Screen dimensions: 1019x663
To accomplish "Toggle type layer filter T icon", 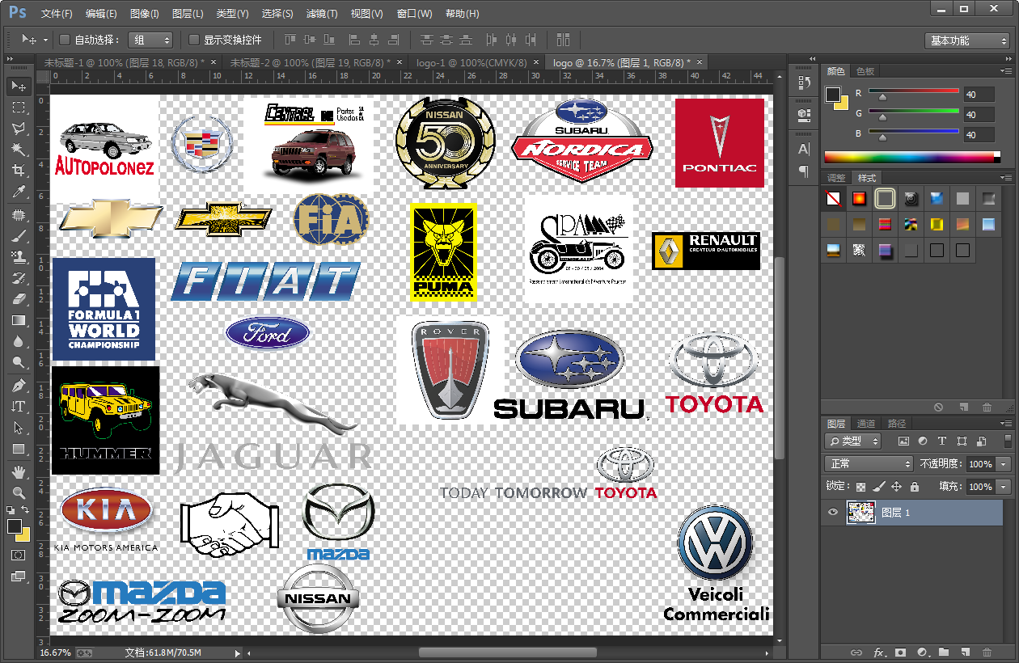I will (942, 441).
